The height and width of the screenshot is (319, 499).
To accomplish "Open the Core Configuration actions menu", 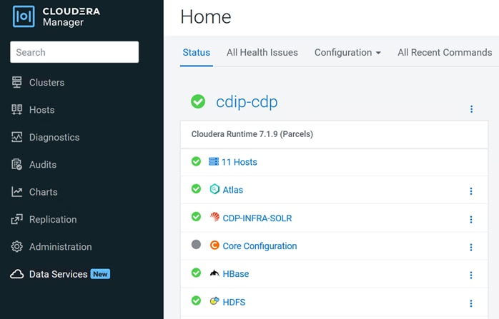I will 471,247.
